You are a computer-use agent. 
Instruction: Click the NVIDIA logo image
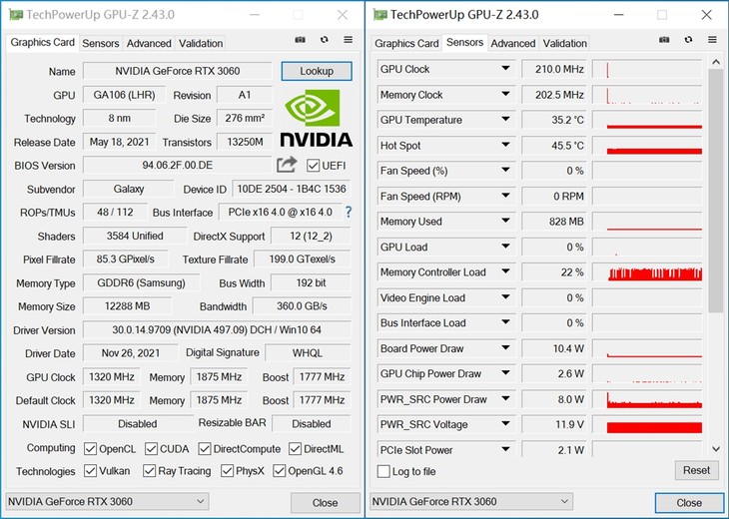coord(317,118)
